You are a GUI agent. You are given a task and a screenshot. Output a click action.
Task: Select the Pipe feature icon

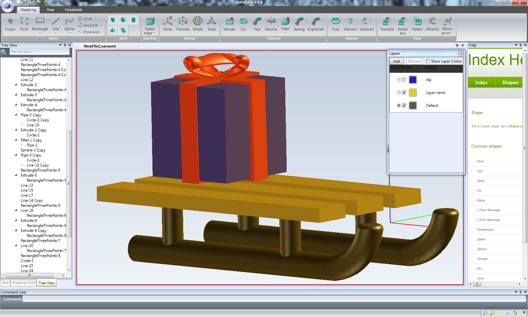point(257,24)
